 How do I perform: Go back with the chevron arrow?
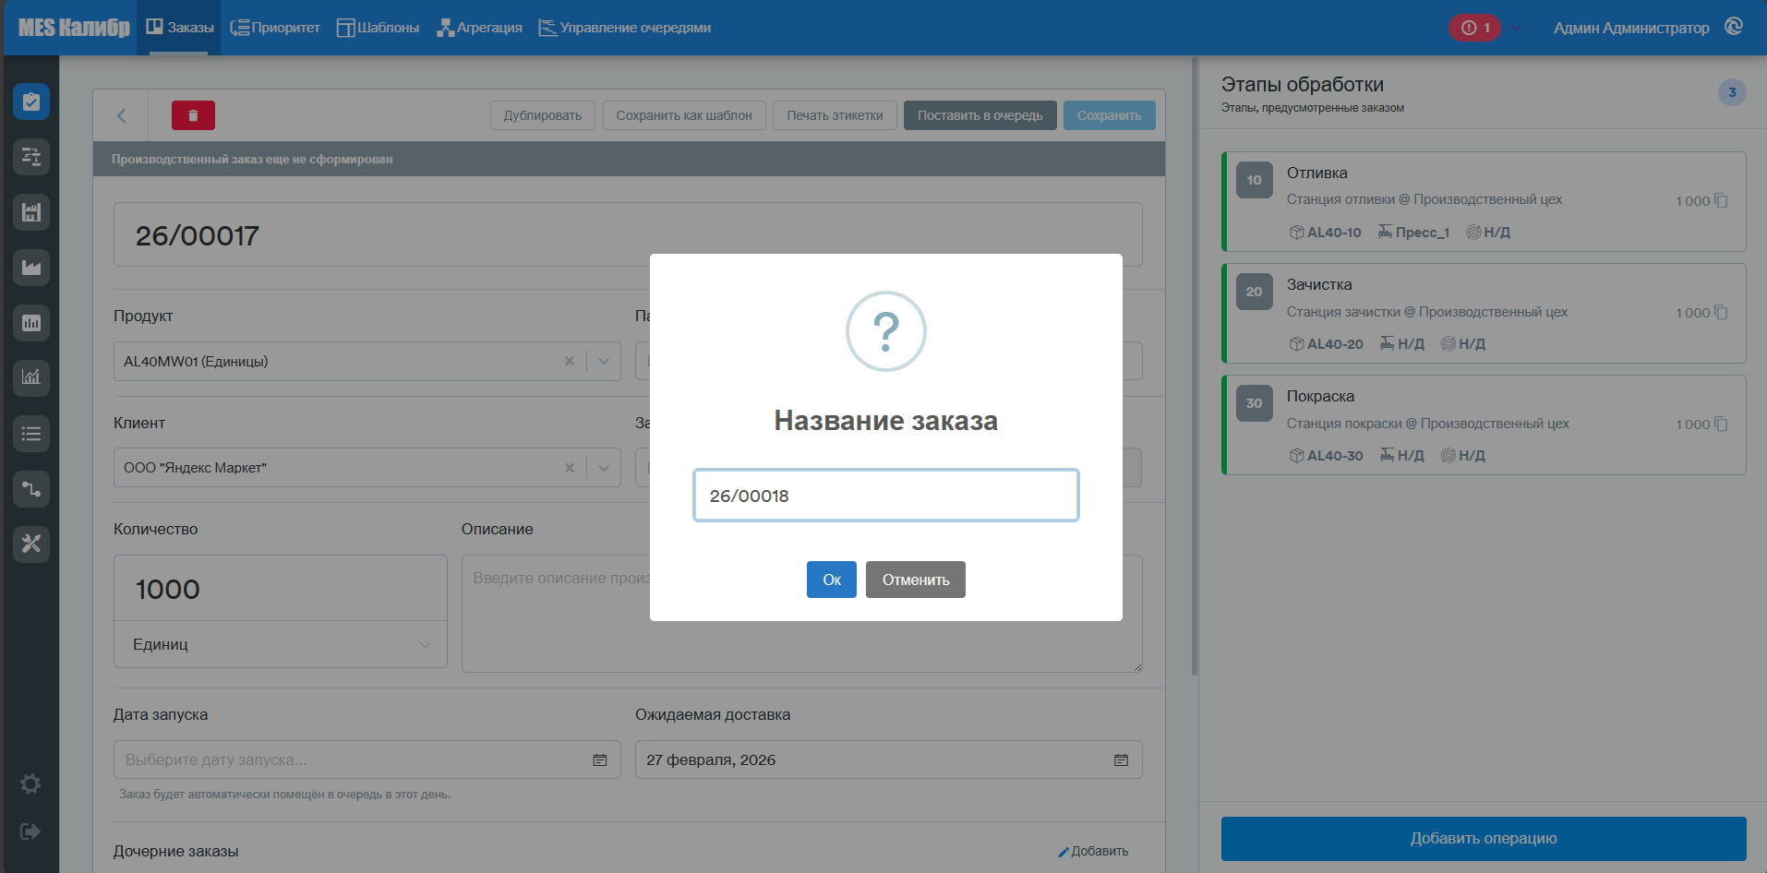(x=121, y=115)
